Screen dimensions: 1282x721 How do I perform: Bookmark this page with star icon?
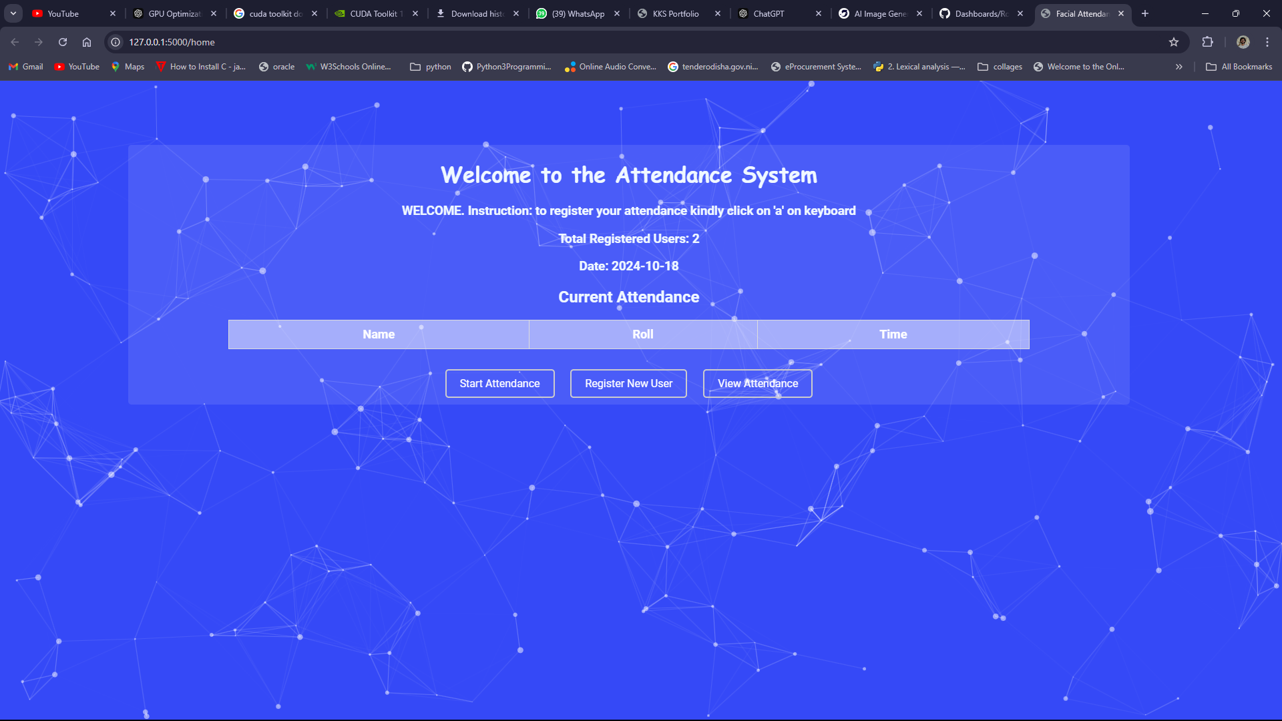(x=1174, y=42)
